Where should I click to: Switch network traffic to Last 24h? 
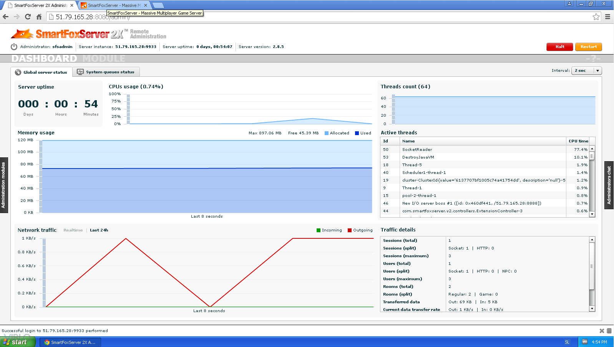99,230
